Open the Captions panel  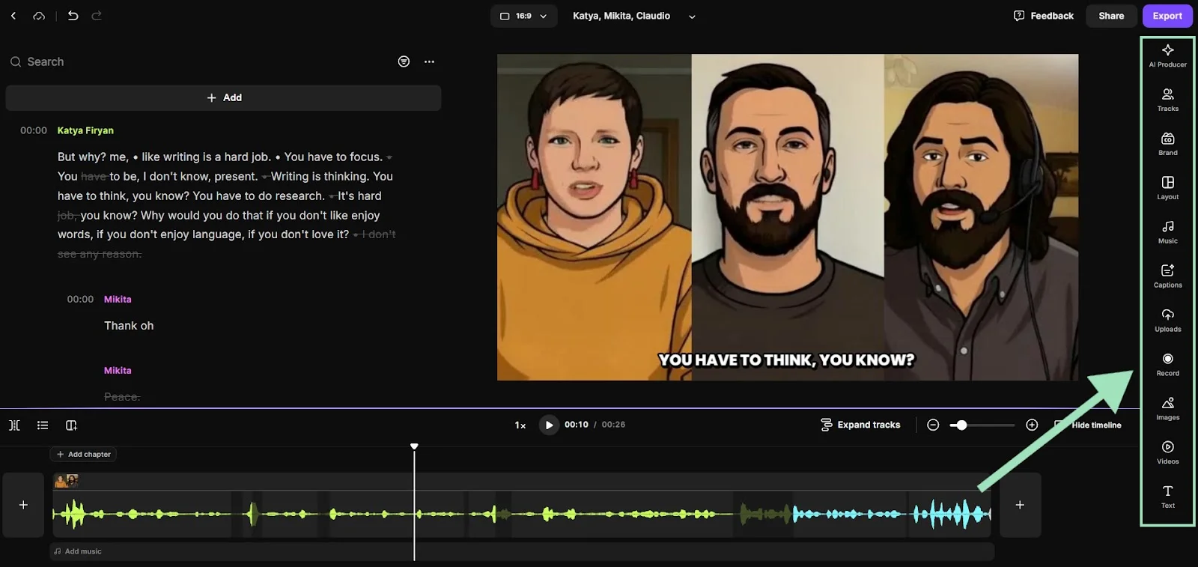(1167, 276)
